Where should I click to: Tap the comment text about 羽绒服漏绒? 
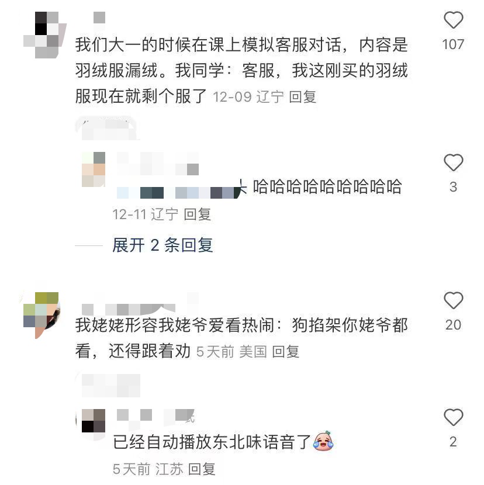(241, 70)
